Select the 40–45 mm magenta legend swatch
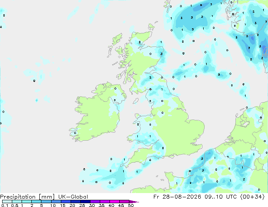The image size is (268, 207). (115, 202)
